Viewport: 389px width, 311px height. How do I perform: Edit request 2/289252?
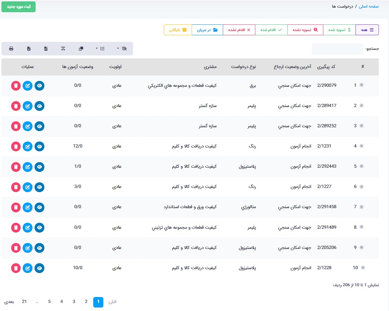(28, 126)
